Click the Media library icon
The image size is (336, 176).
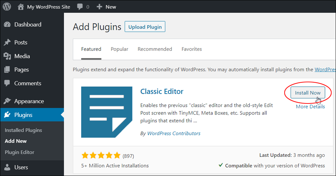coord(7,56)
